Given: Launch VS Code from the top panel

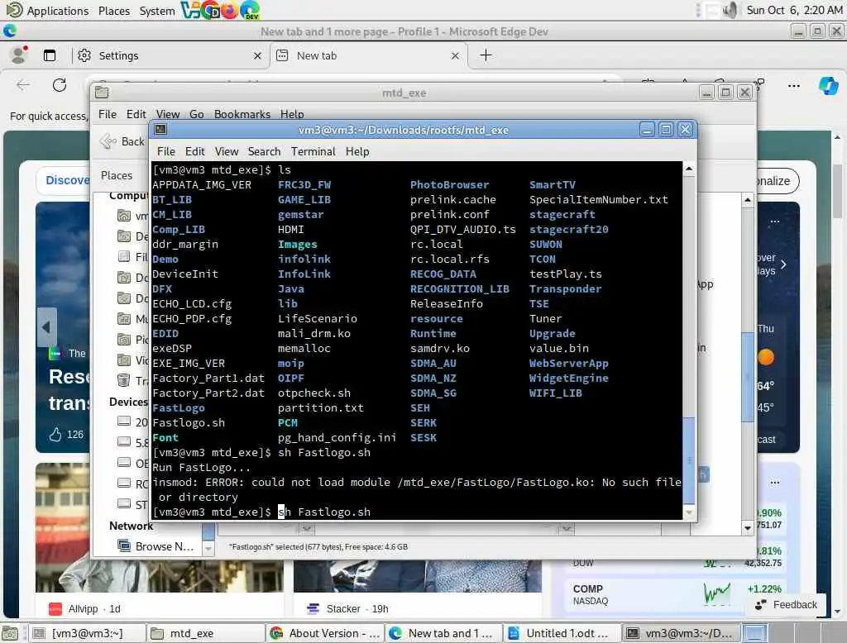Looking at the screenshot, I should tap(189, 10).
